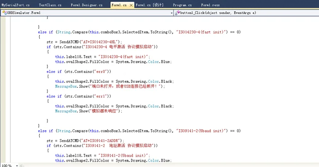Click the method icon beside button1_Click
Screen dimensions: 319x167
pyautogui.click(x=177, y=13)
